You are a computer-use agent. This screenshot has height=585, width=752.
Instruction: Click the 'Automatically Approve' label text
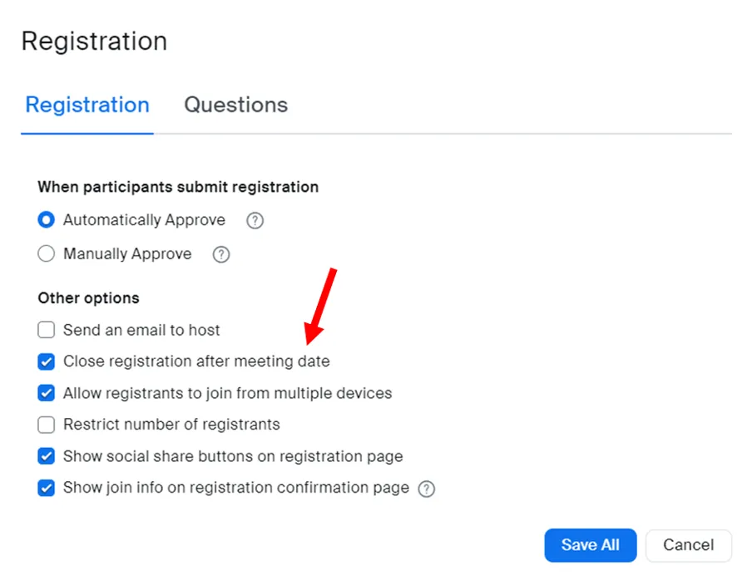pos(144,220)
